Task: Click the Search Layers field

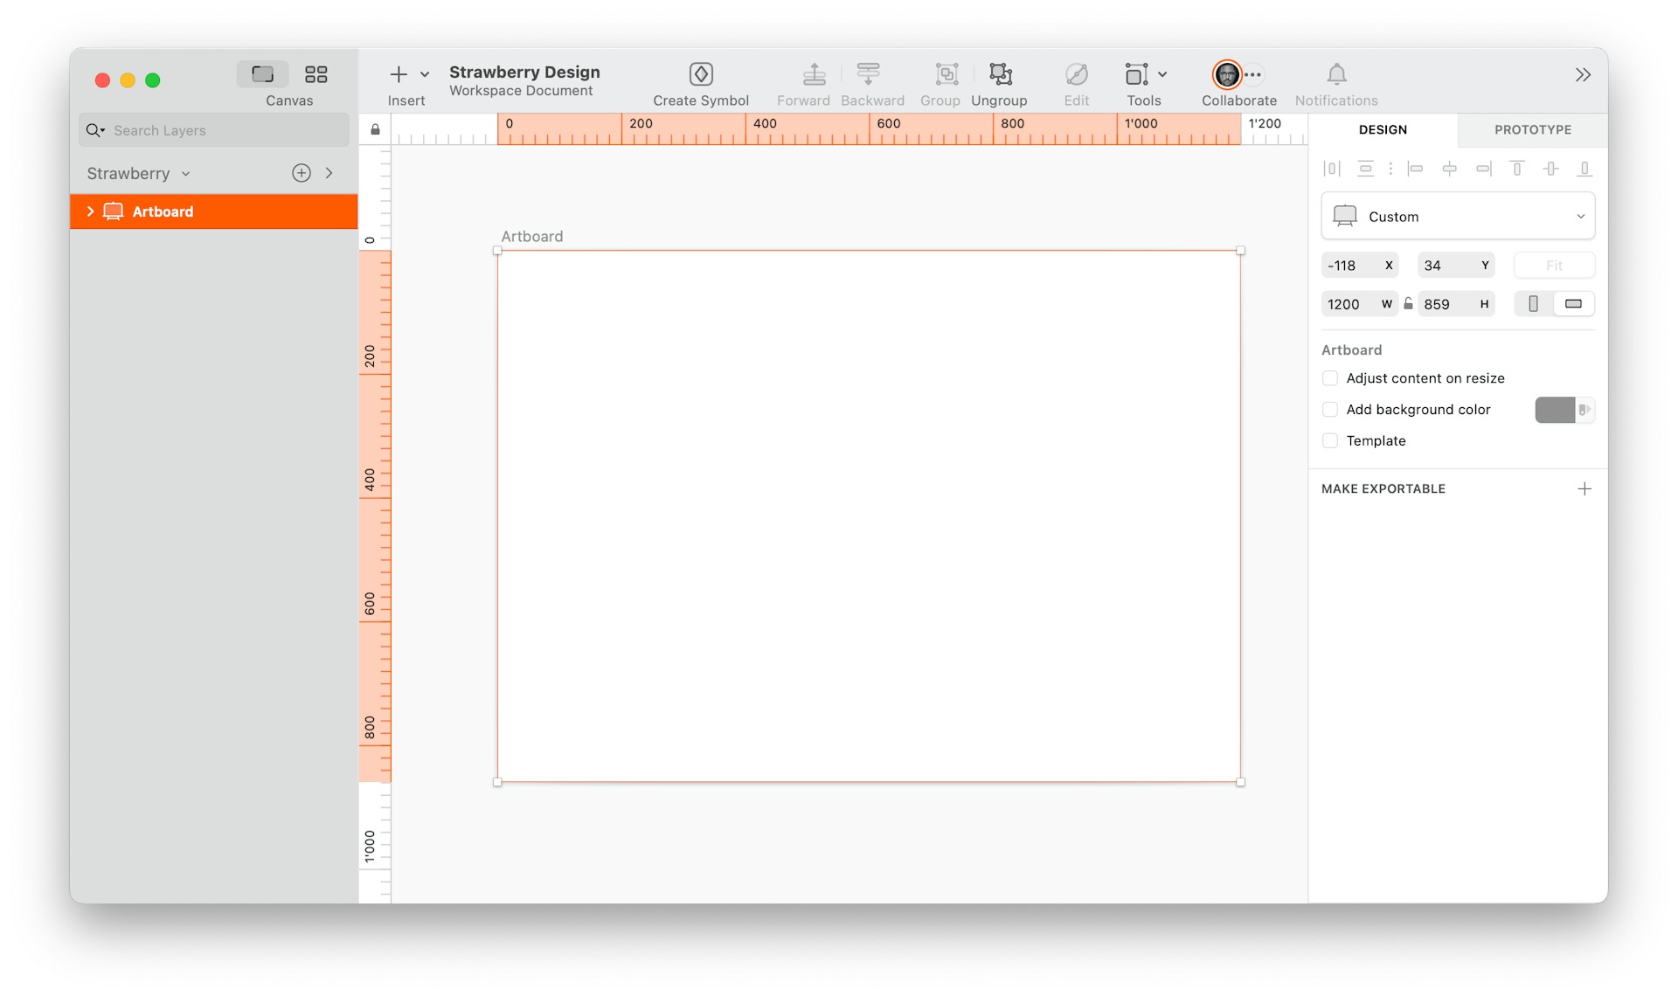Action: pos(223,131)
